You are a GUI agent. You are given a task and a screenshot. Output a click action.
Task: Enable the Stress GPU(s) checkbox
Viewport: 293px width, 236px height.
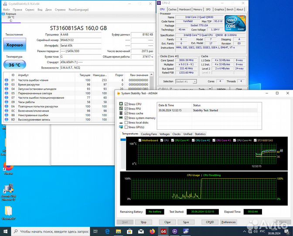click(x=127, y=127)
